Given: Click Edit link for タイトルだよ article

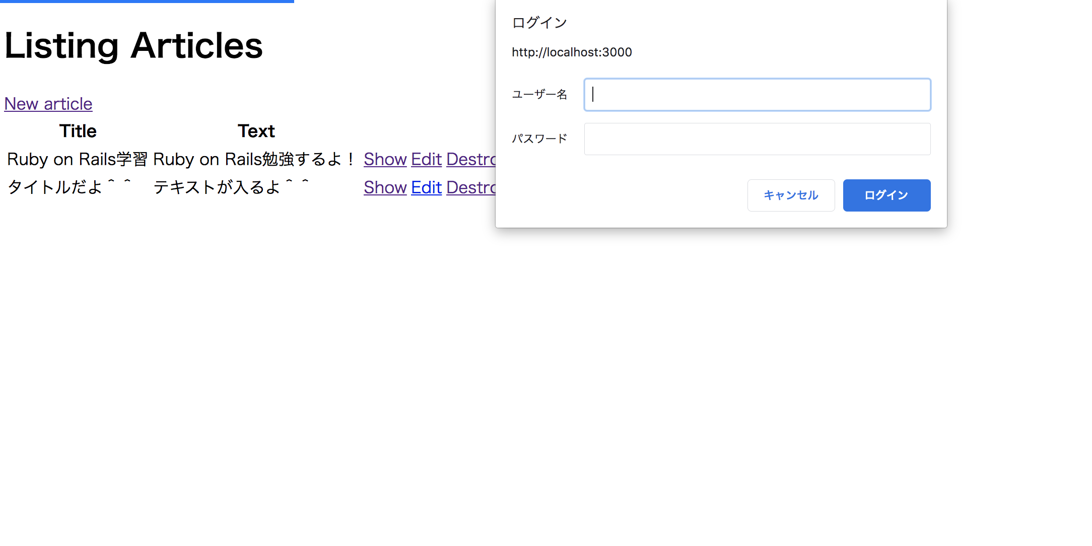Looking at the screenshot, I should pos(426,187).
